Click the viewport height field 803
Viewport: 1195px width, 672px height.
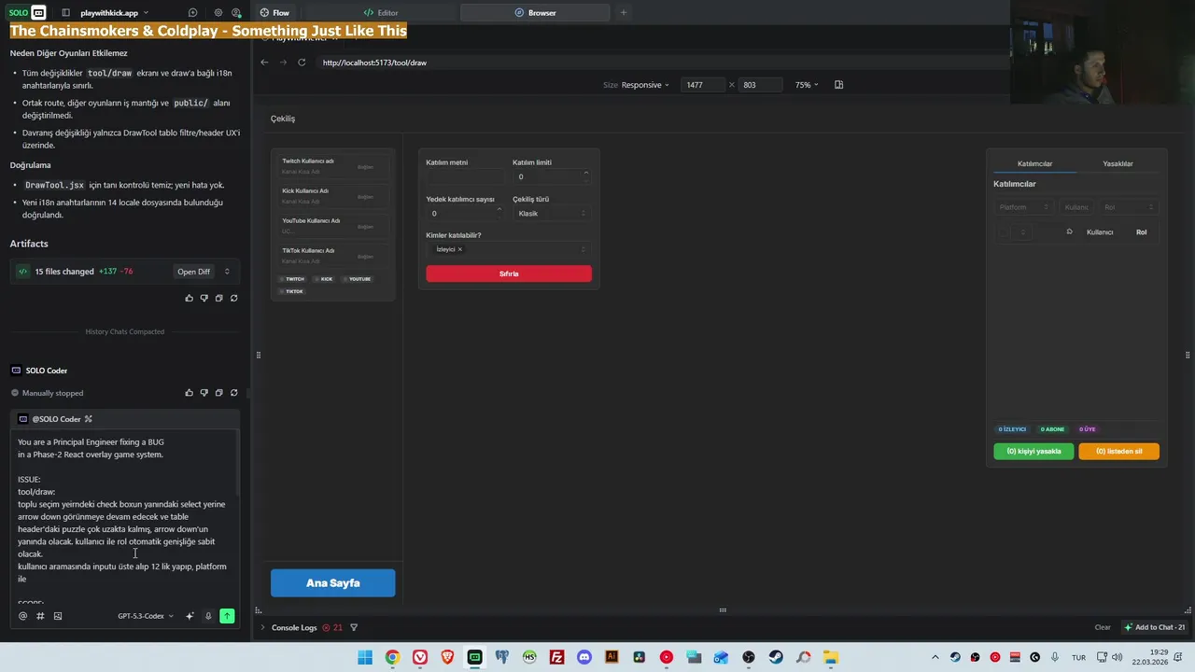click(x=761, y=85)
